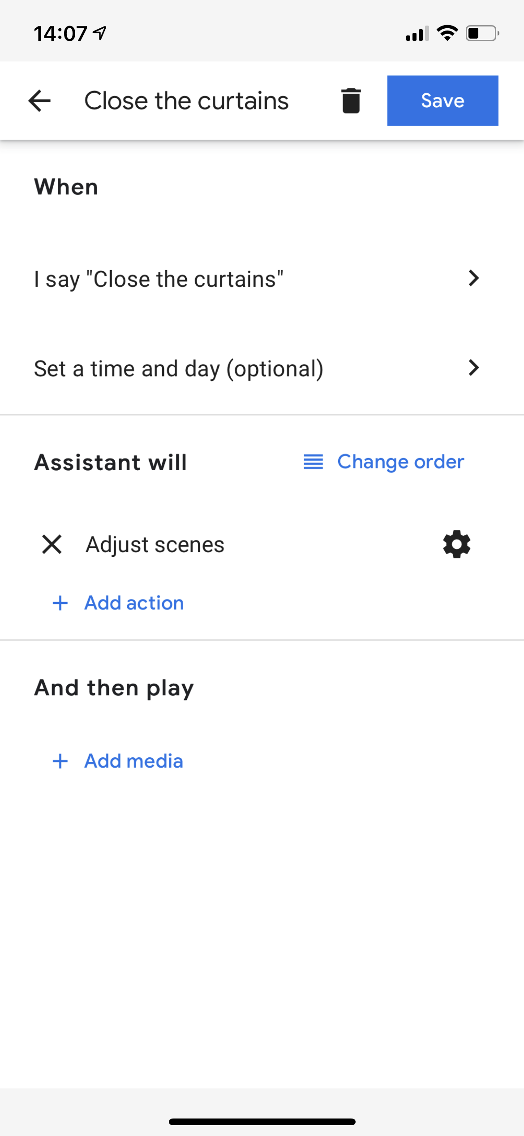Open Adjust scenes gear settings
This screenshot has height=1136, width=524.
456,544
